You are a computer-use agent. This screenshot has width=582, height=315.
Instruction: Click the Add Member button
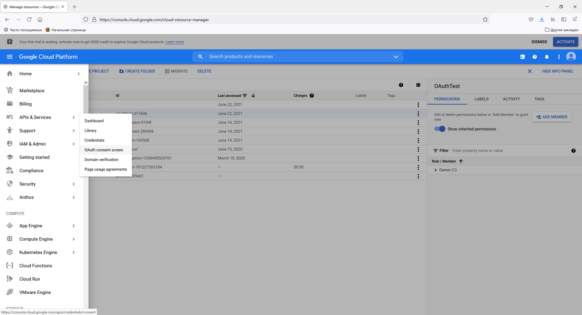coord(552,117)
